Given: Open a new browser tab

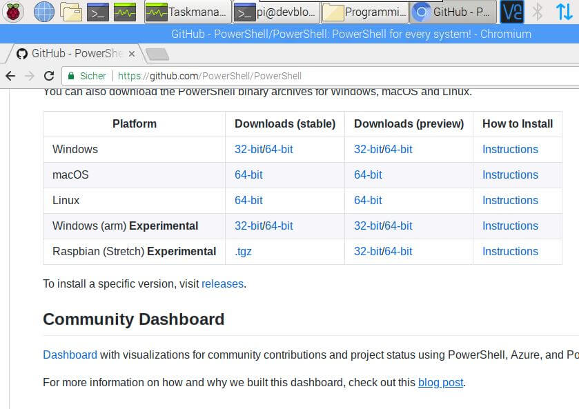Looking at the screenshot, I should tap(157, 54).
